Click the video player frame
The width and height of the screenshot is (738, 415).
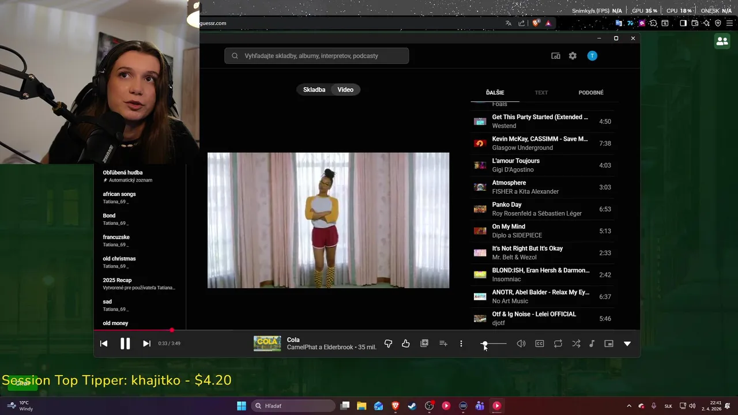[328, 220]
